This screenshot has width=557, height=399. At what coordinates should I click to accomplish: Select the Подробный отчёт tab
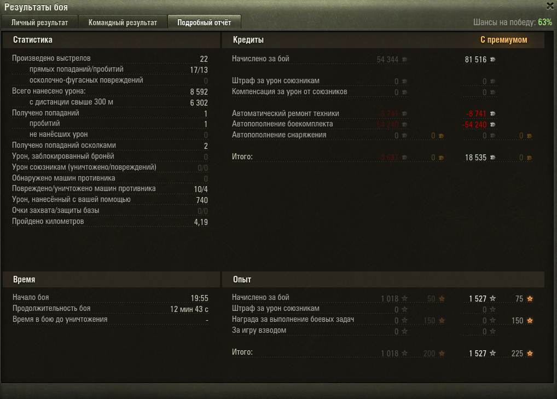coord(204,22)
